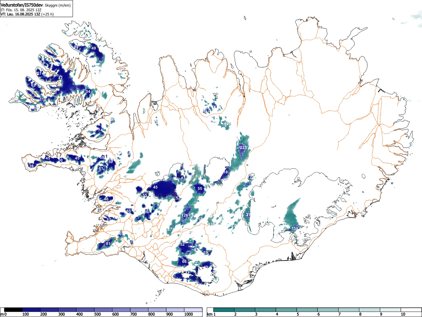Click the visibility value 126 on map

tap(185, 216)
